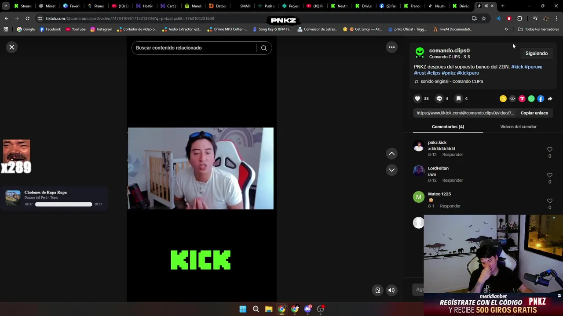Open the pnkz.kick commenter avatar

click(x=418, y=146)
